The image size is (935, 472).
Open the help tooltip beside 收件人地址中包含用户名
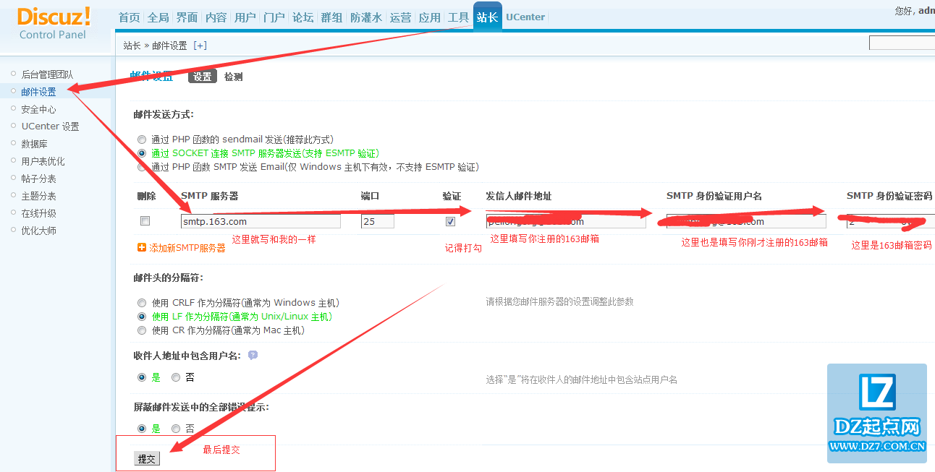pyautogui.click(x=251, y=355)
